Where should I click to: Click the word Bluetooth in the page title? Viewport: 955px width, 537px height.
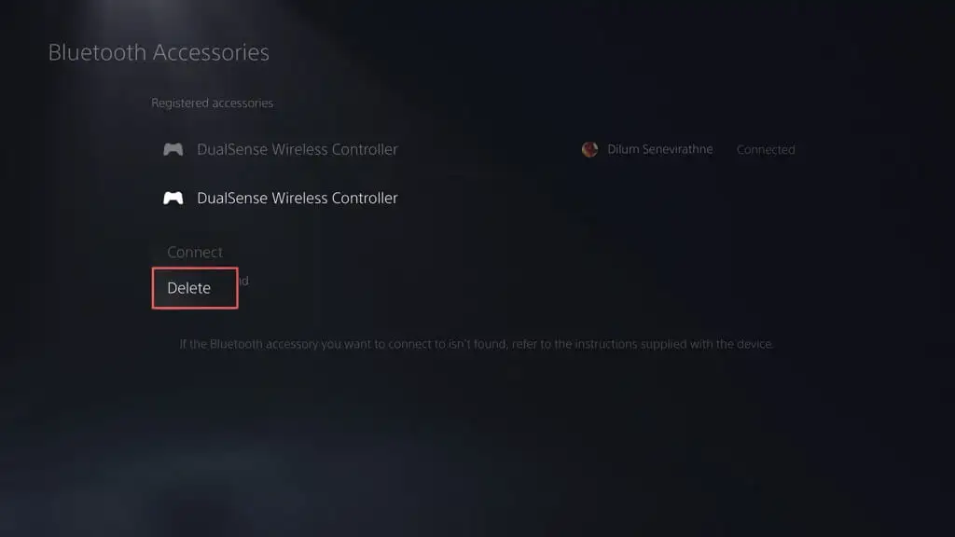tap(97, 52)
